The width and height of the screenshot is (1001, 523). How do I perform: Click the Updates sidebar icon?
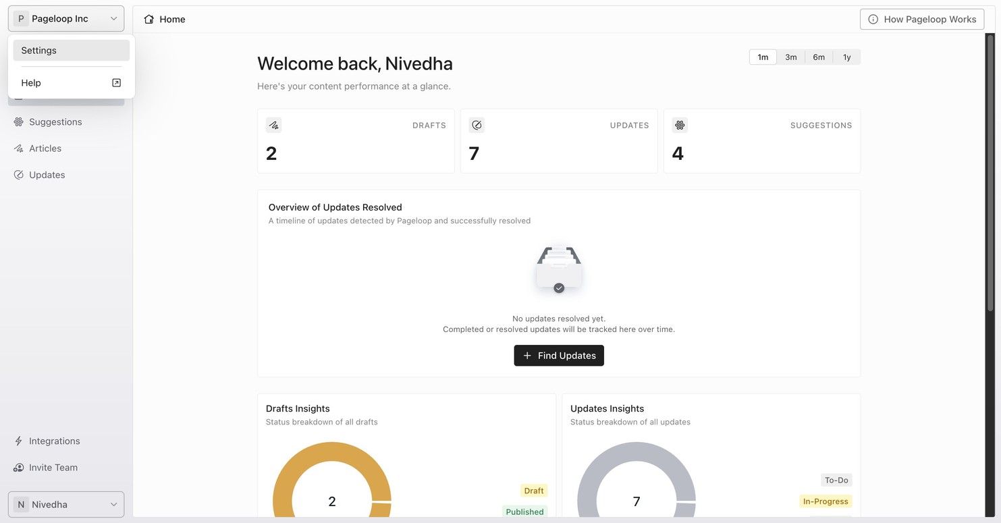[19, 175]
